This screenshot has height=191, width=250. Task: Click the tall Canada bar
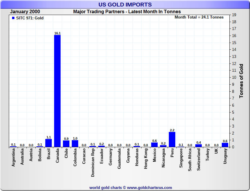pyautogui.click(x=57, y=91)
